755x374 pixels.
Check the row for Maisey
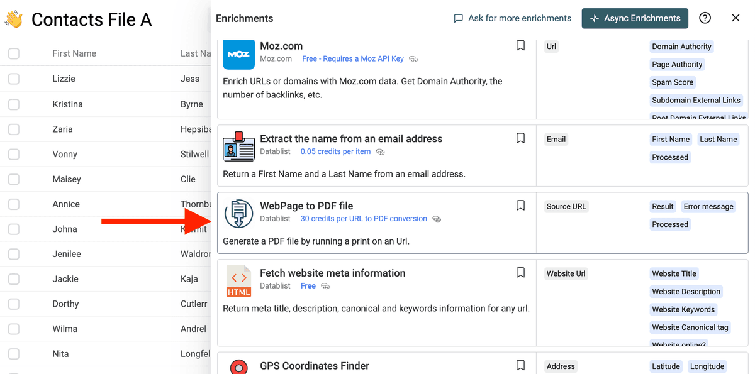pyautogui.click(x=14, y=179)
